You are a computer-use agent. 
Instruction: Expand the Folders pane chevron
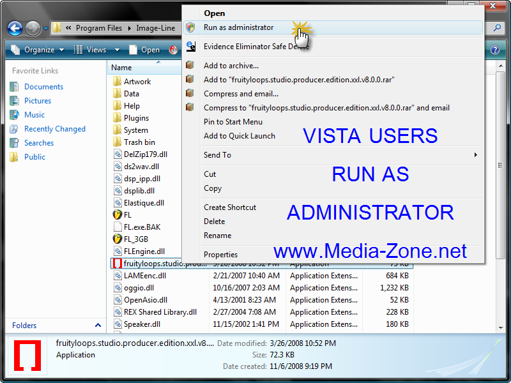coord(98,325)
